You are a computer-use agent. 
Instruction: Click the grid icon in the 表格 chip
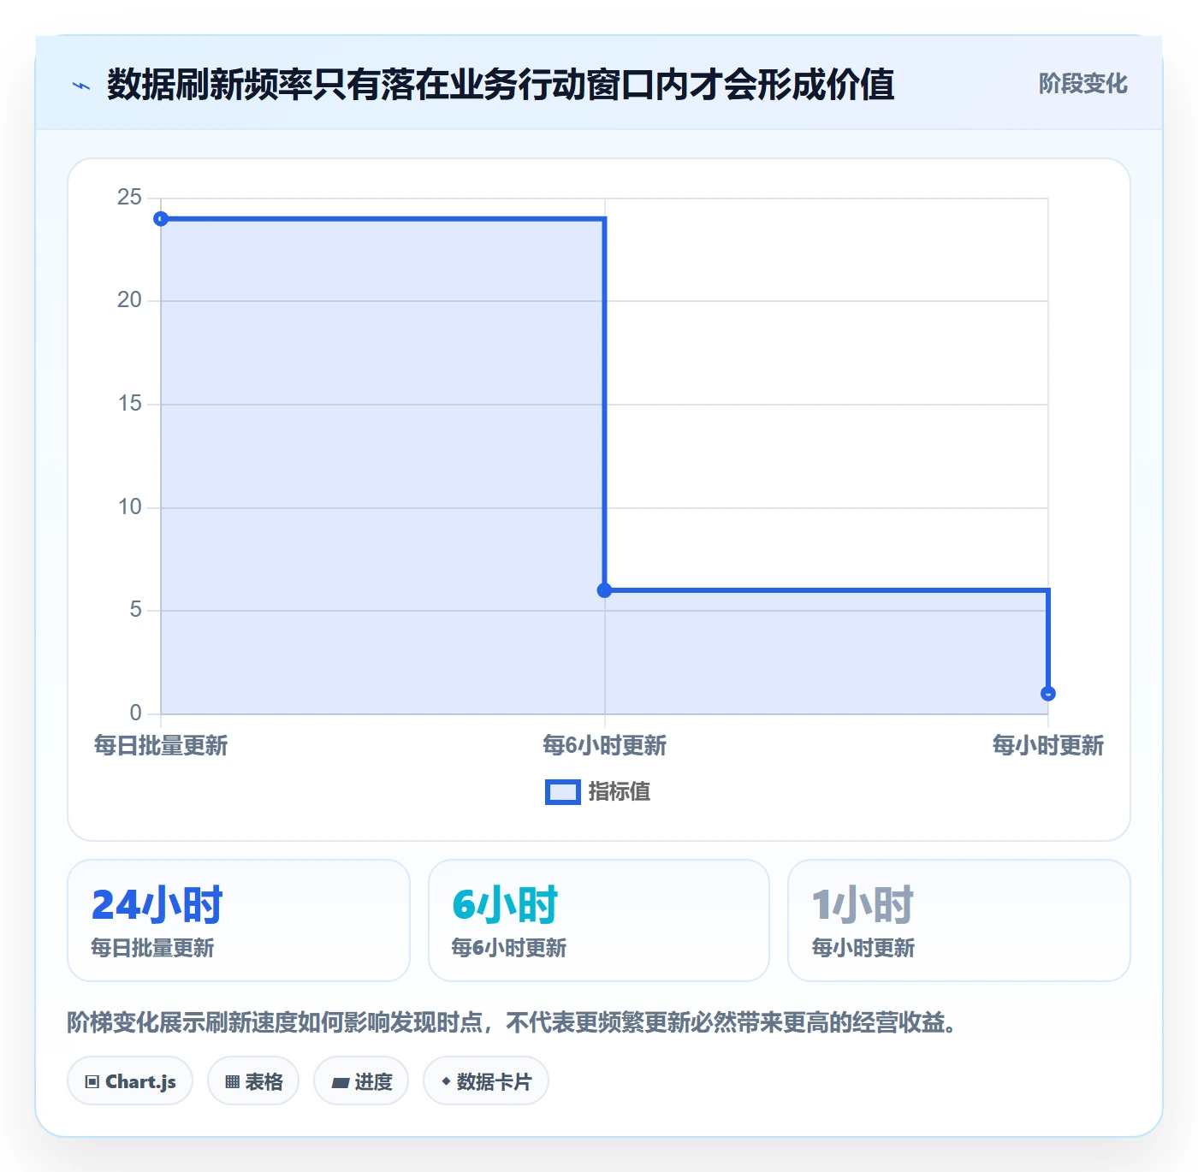pyautogui.click(x=232, y=1082)
